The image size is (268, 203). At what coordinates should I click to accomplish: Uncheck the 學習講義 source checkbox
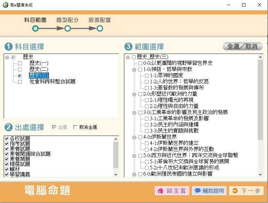click(x=7, y=174)
